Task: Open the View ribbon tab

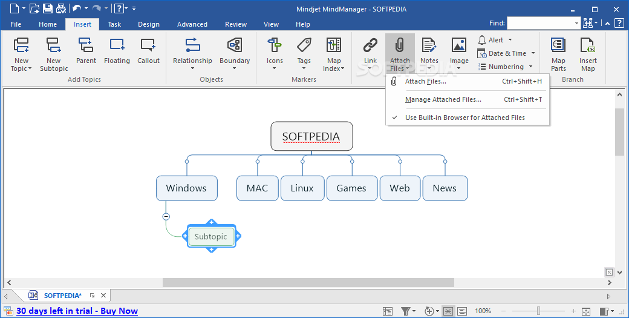Action: (271, 24)
